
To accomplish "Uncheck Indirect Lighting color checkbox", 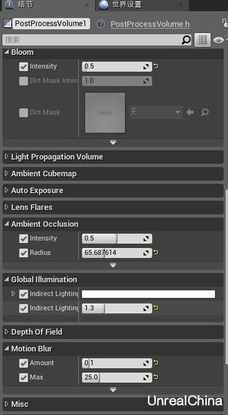I will pyautogui.click(x=24, y=294).
